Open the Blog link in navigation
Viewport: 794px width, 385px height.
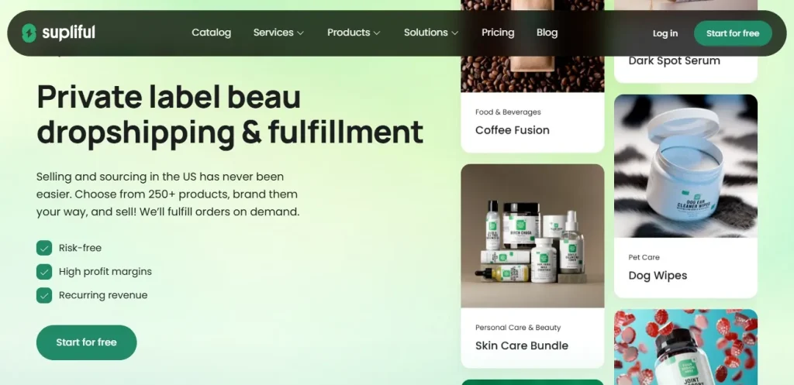[x=547, y=33]
